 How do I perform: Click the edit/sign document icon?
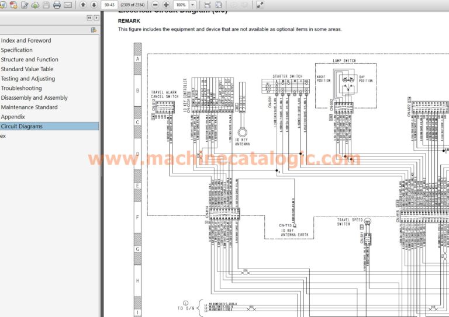(x=25, y=5)
